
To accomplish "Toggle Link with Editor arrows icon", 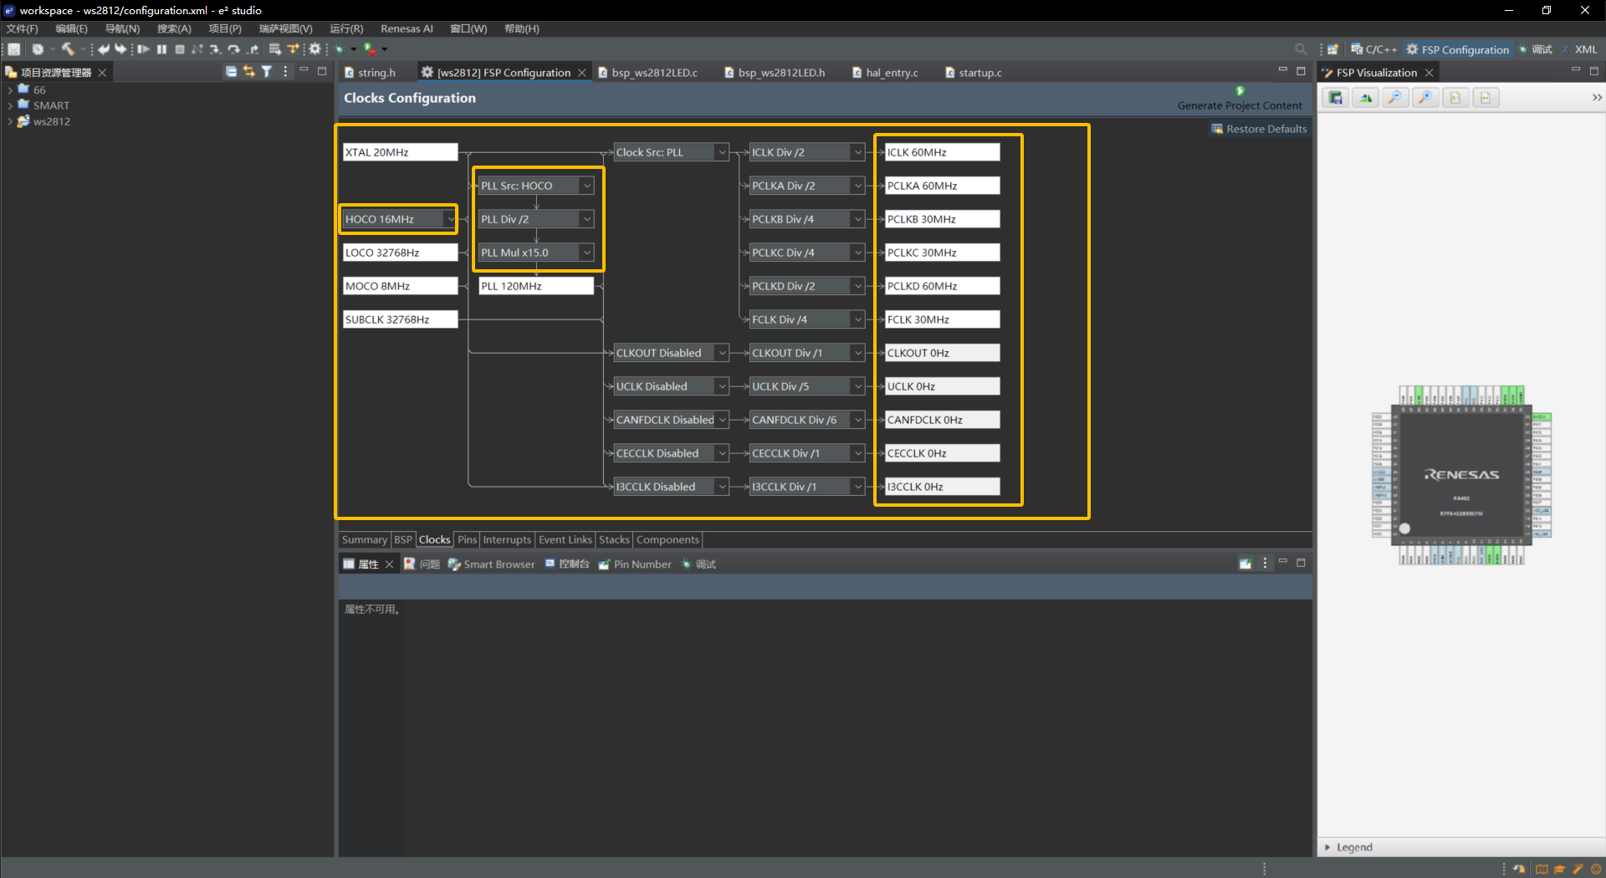I will [x=248, y=72].
